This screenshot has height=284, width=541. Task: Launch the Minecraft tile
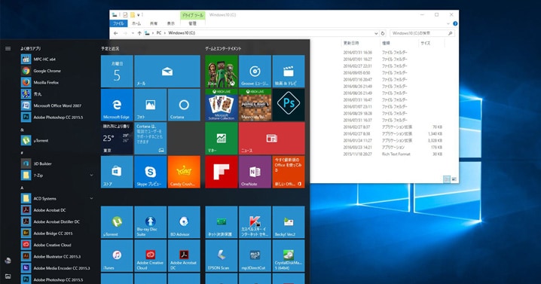click(x=255, y=105)
